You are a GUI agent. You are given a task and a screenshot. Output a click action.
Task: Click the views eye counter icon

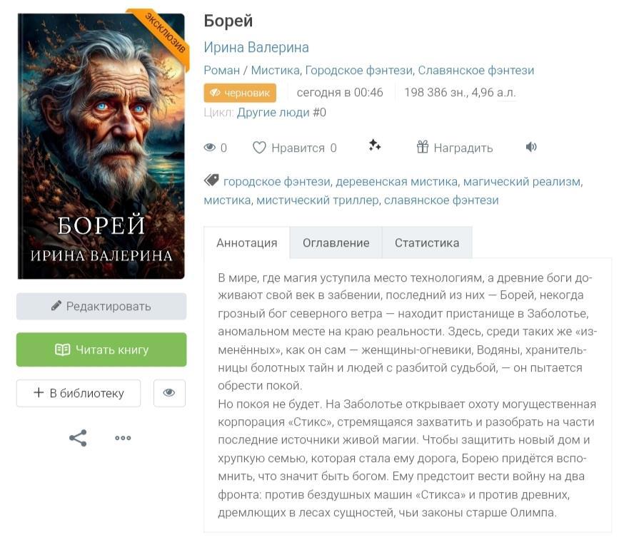point(210,148)
